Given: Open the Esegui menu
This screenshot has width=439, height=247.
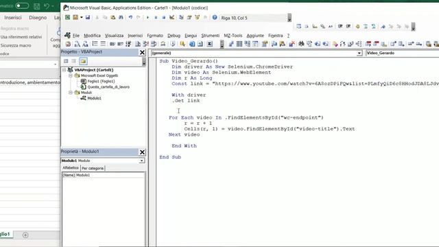Looking at the screenshot, I should coord(191,36).
